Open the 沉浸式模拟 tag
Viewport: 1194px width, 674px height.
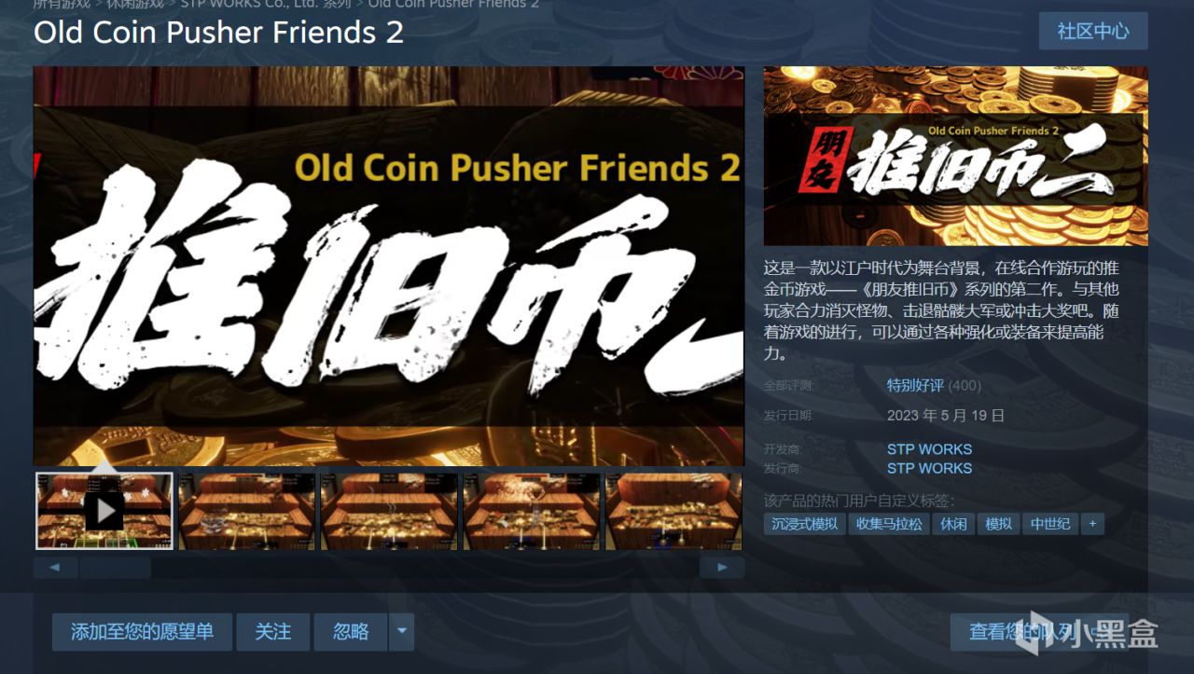click(x=805, y=524)
